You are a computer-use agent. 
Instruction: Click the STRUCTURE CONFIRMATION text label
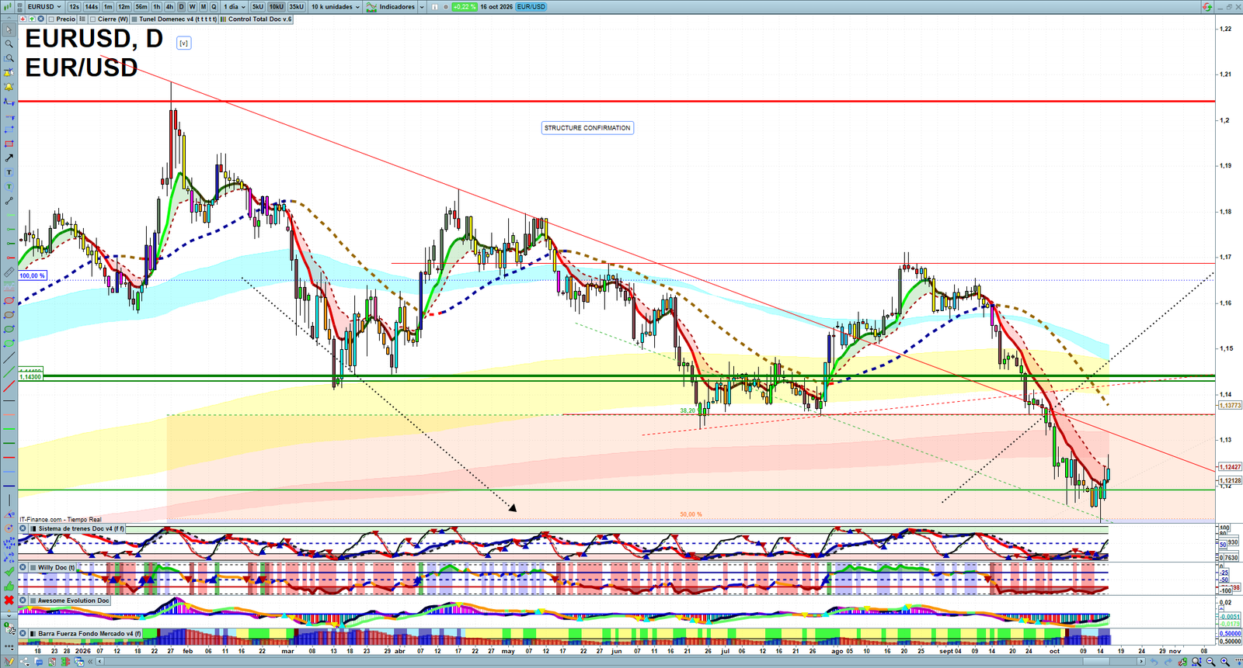click(587, 128)
